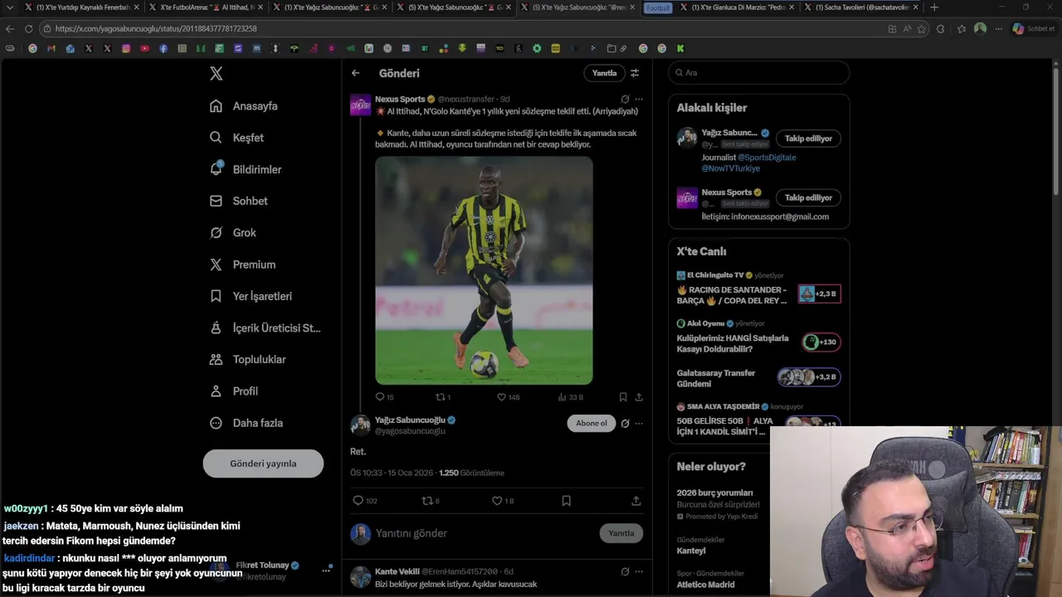Click the Abone ol button
Image resolution: width=1062 pixels, height=597 pixels.
coord(592,423)
